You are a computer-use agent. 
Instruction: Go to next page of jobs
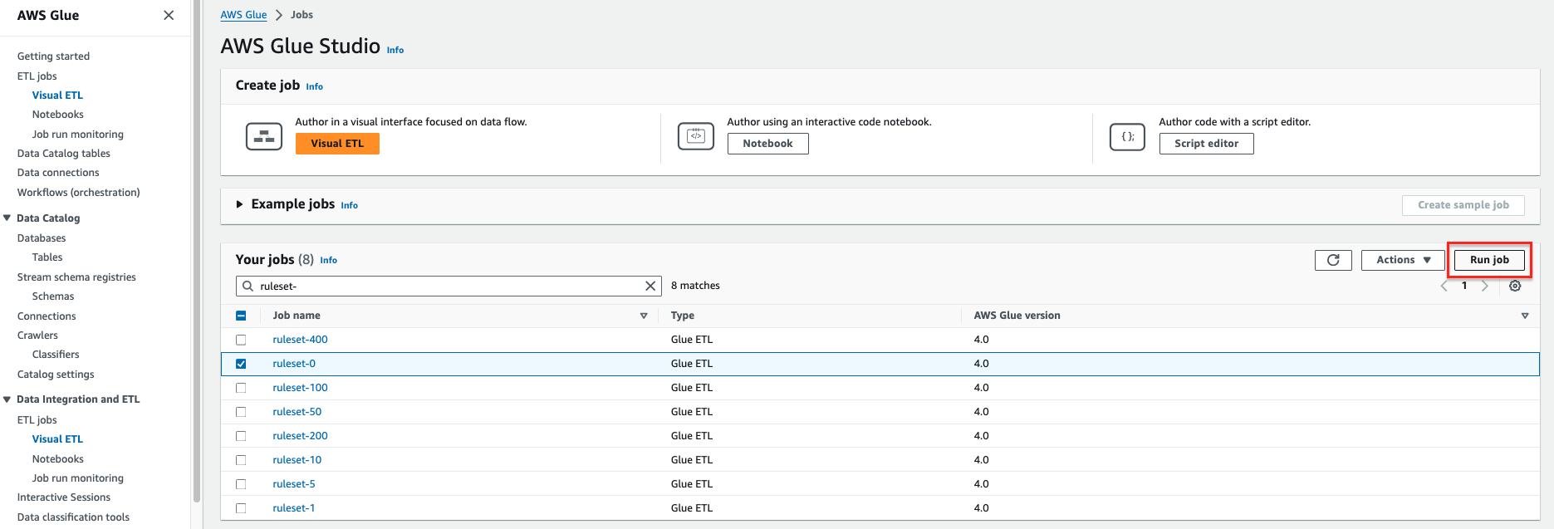click(x=1485, y=286)
